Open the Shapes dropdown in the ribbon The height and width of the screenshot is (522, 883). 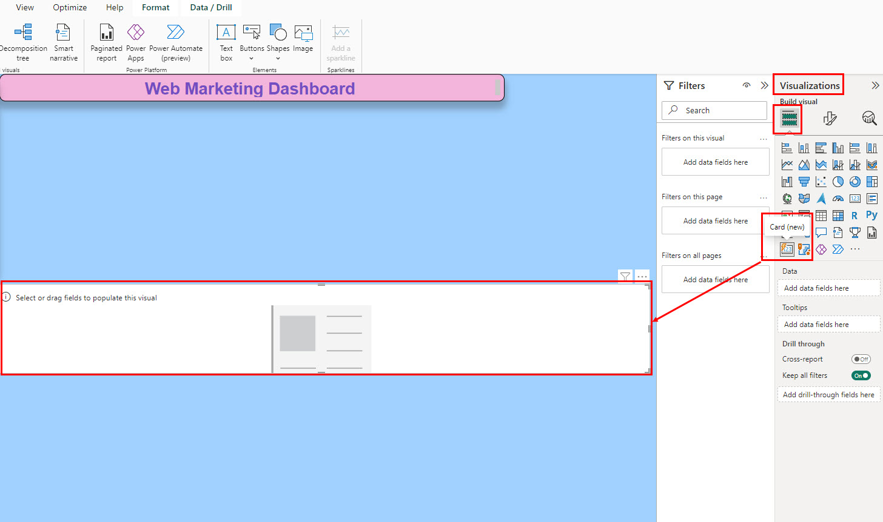coord(278,42)
